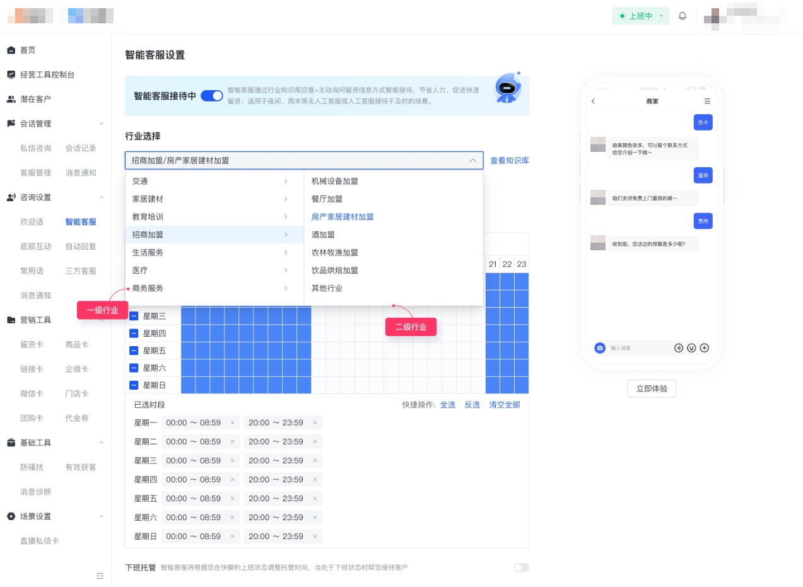Remove 星期一 00:00～08:59 time slot
The image size is (803, 587).
point(232,422)
